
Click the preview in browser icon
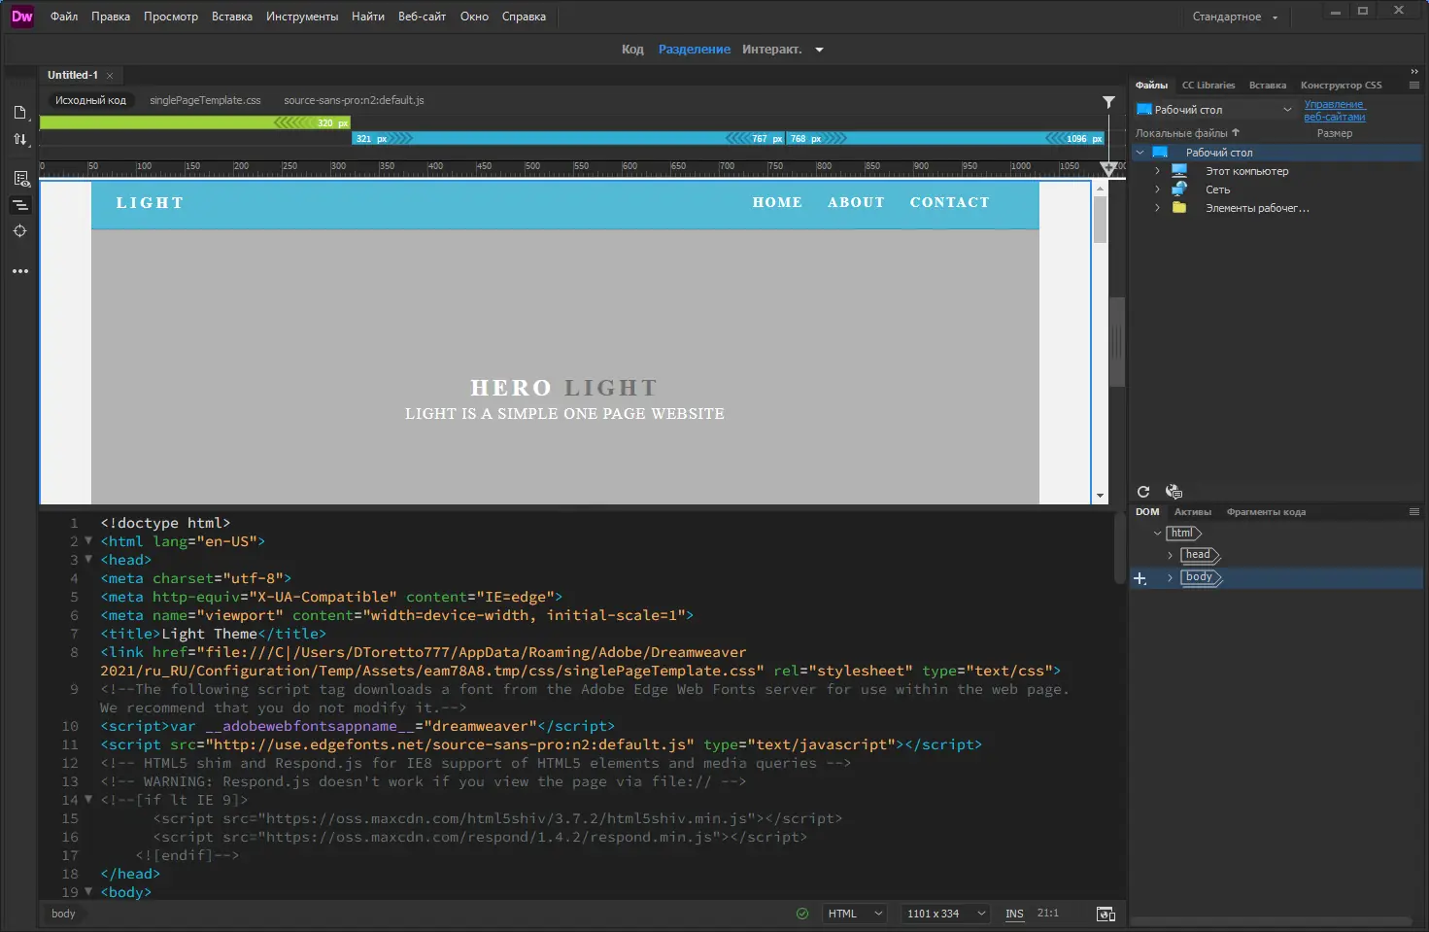1106,914
